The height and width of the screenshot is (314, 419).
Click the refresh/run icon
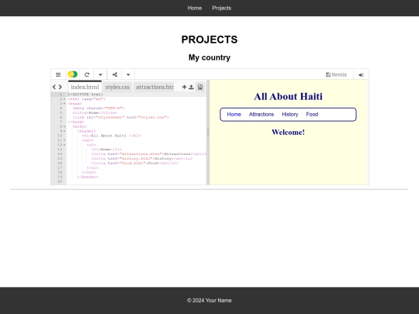(x=87, y=74)
